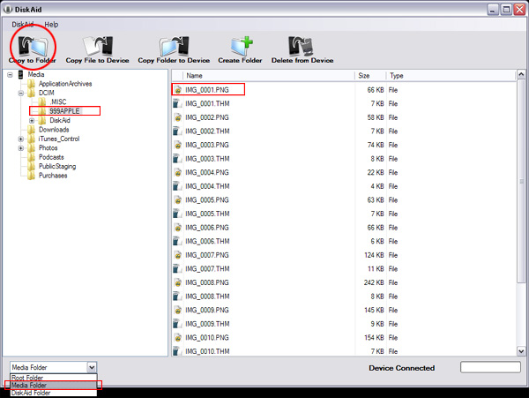Select file IMG_0002.THM
The width and height of the screenshot is (529, 398).
pos(207,131)
